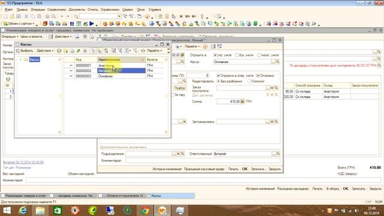Screen dimensions: 384x216
Task: Click Записать in payment window footer
Action: [x=257, y=169]
